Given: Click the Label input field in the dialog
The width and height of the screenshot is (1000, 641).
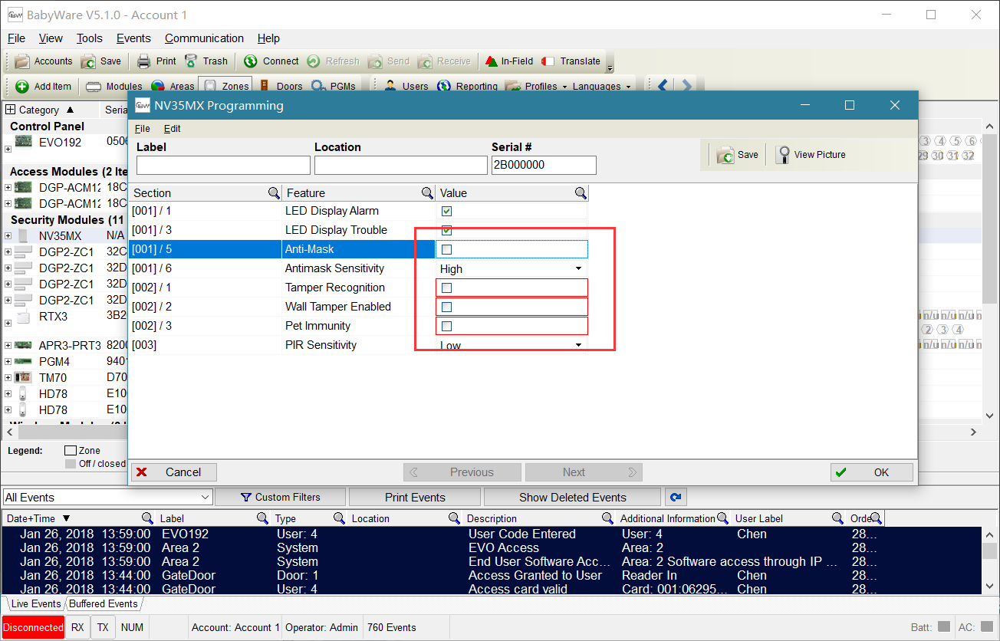Looking at the screenshot, I should click(223, 165).
